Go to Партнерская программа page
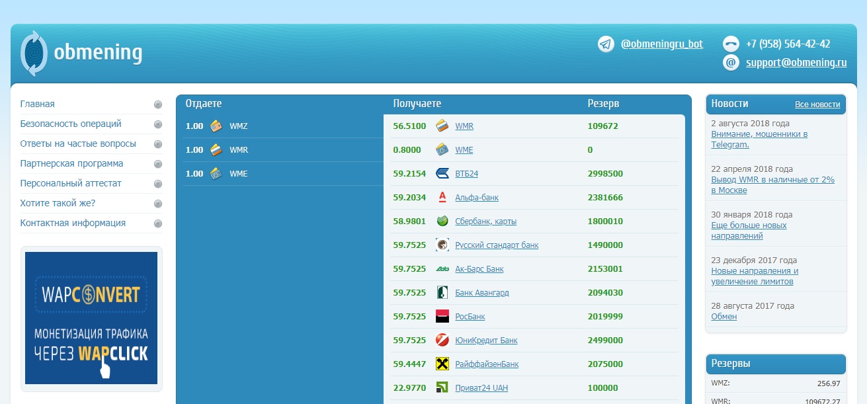 point(71,163)
